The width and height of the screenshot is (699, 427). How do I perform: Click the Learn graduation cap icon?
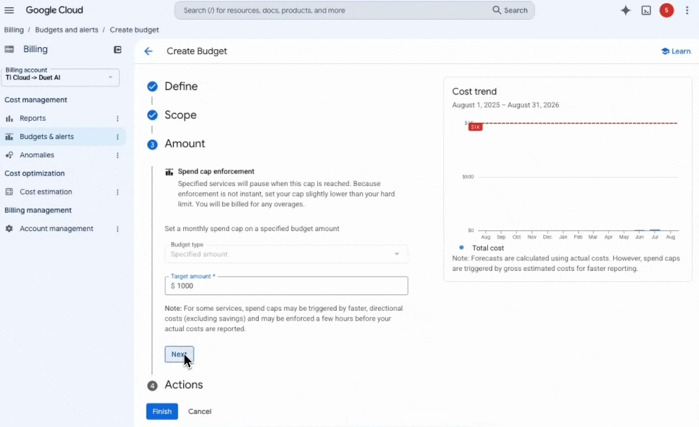pyautogui.click(x=665, y=51)
